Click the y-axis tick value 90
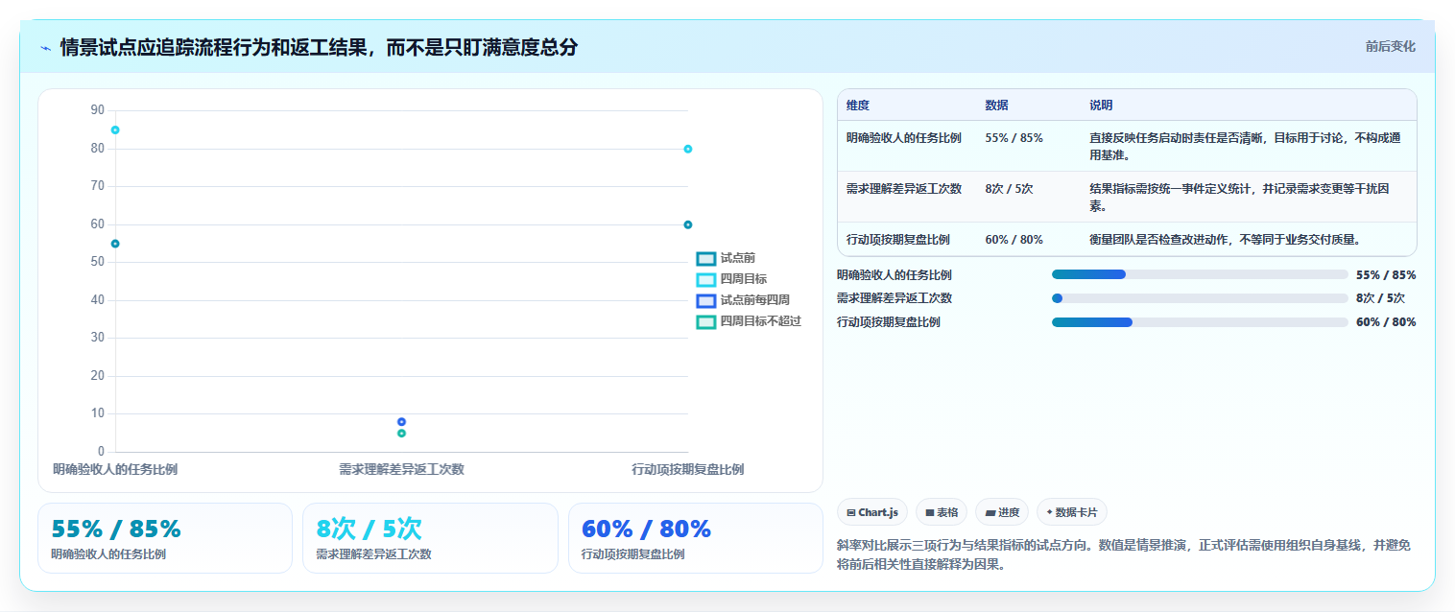1455x612 pixels. pos(97,110)
